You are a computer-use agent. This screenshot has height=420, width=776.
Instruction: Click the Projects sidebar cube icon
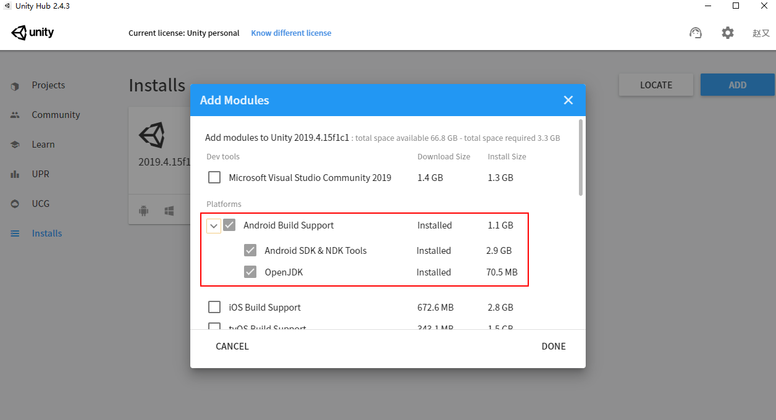[x=15, y=86]
